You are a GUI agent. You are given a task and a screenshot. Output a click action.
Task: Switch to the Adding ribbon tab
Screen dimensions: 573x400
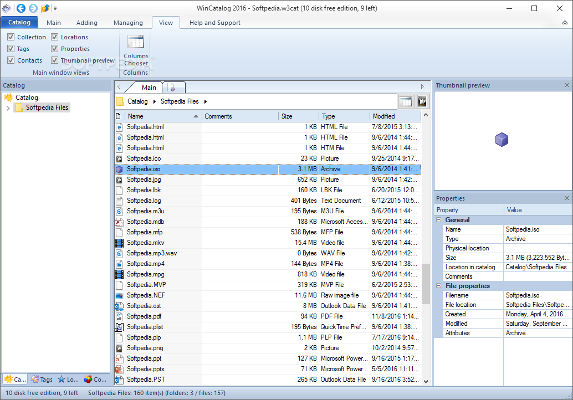[87, 23]
